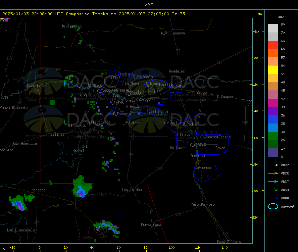298x252 pixels.
Task: Click the Lag.Llancanelo map label
Action: (21, 230)
